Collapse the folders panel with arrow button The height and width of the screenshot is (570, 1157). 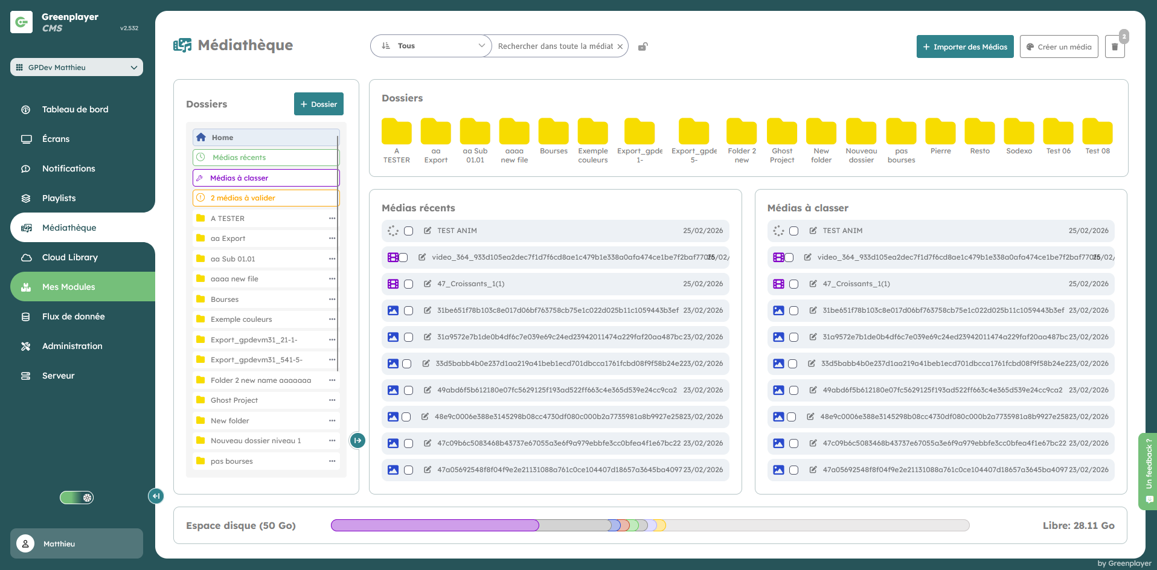click(357, 441)
